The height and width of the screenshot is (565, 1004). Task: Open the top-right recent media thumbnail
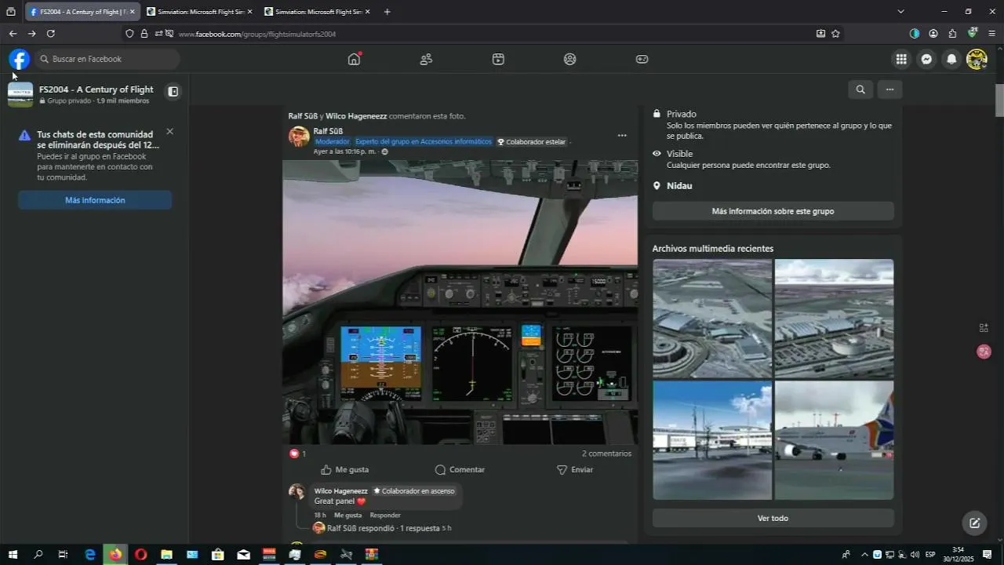point(834,319)
